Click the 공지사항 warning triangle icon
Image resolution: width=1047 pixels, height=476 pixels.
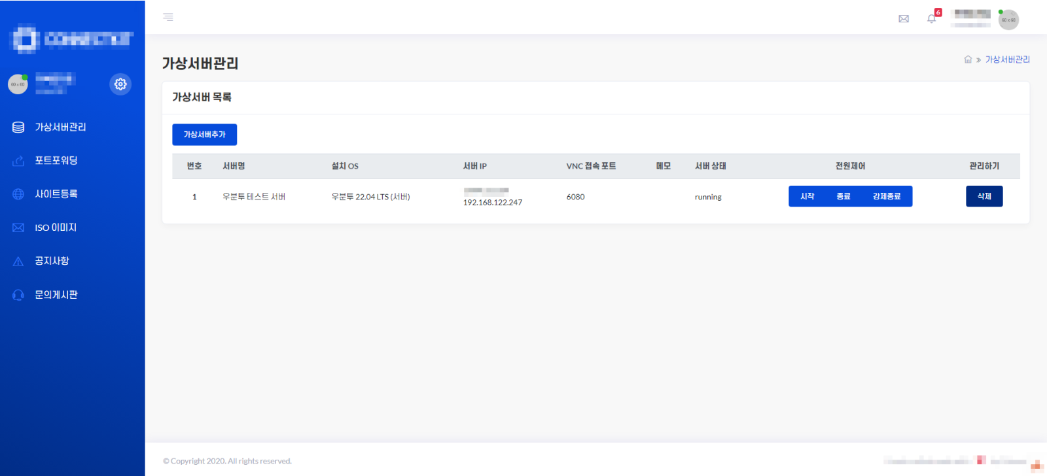(18, 262)
